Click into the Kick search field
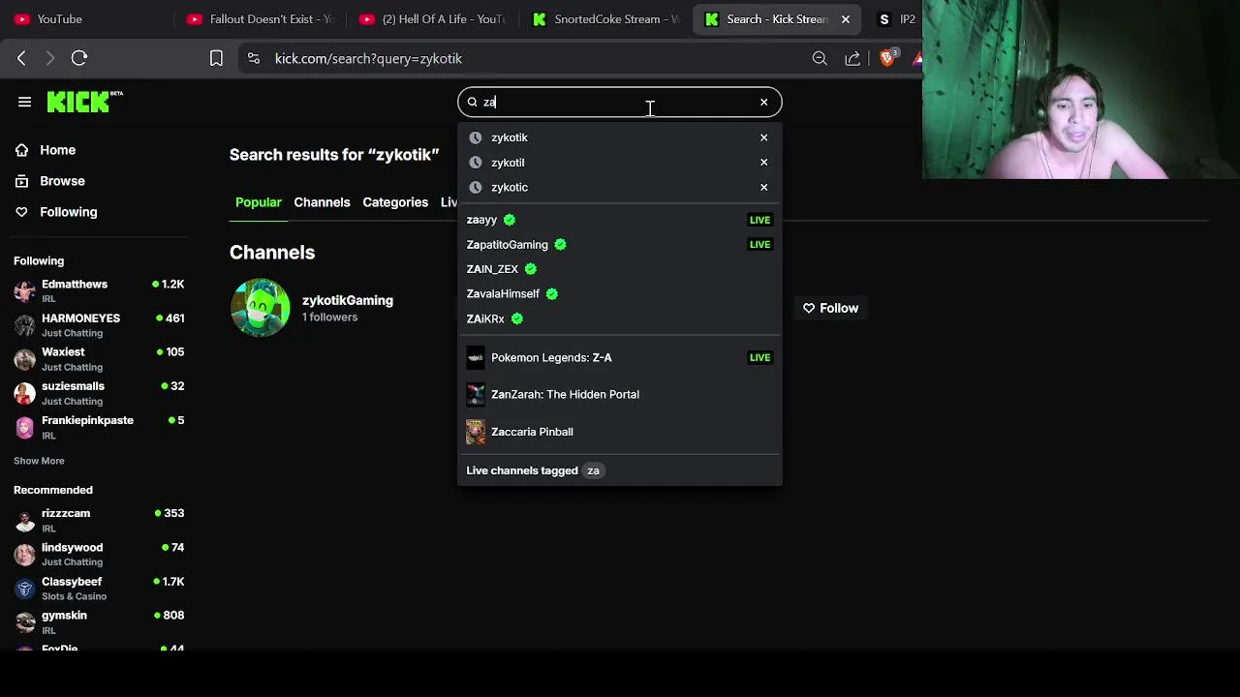Viewport: 1240px width, 697px height. 619,102
